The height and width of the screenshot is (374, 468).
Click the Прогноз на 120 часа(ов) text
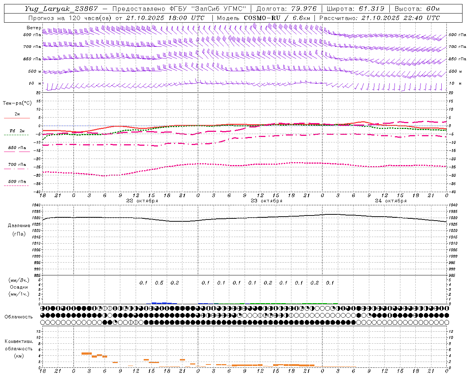(70, 18)
